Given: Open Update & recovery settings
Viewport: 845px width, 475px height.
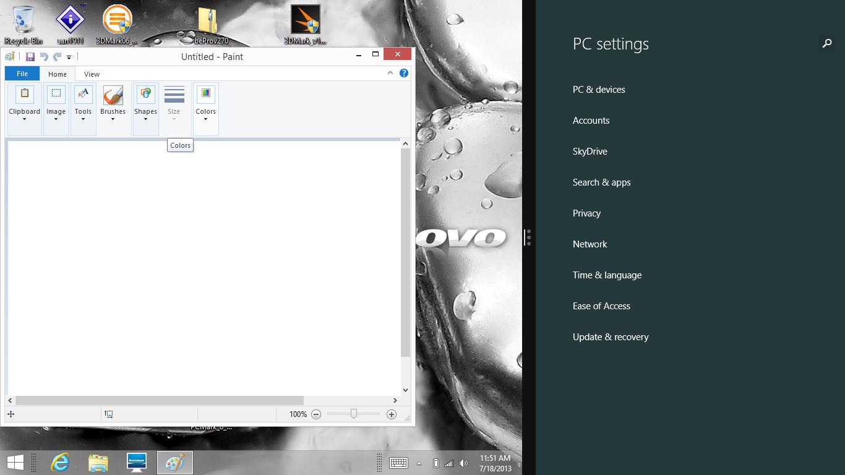Looking at the screenshot, I should point(611,337).
